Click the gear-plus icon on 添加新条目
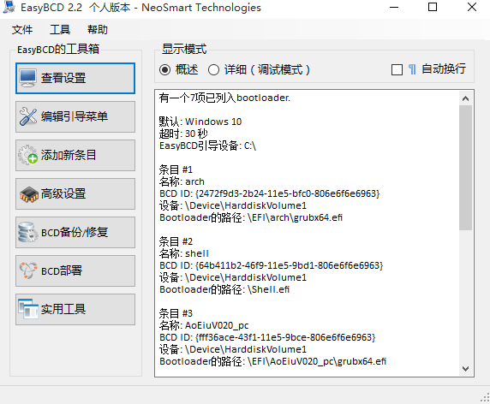Image resolution: width=490 pixels, height=404 pixels. [x=27, y=155]
